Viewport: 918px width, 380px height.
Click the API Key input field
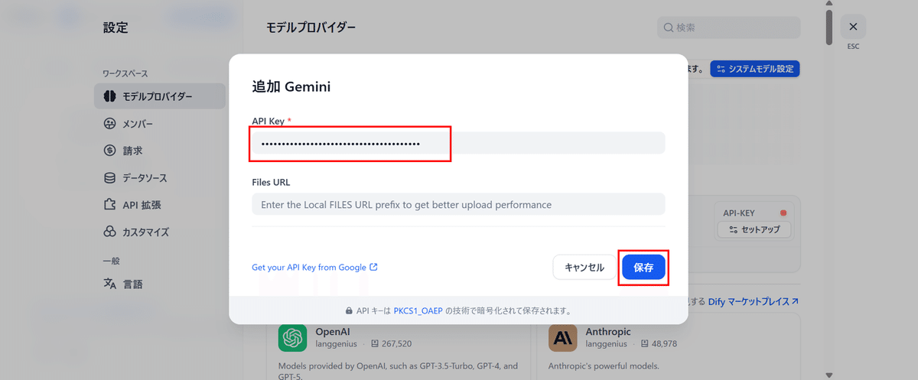click(x=458, y=144)
